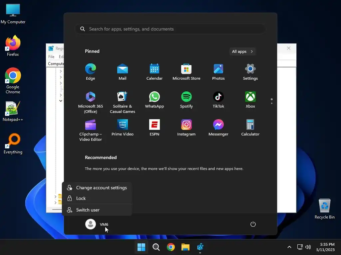Image resolution: width=341 pixels, height=255 pixels.
Task: Open File Explorer from the taskbar
Action: click(185, 247)
